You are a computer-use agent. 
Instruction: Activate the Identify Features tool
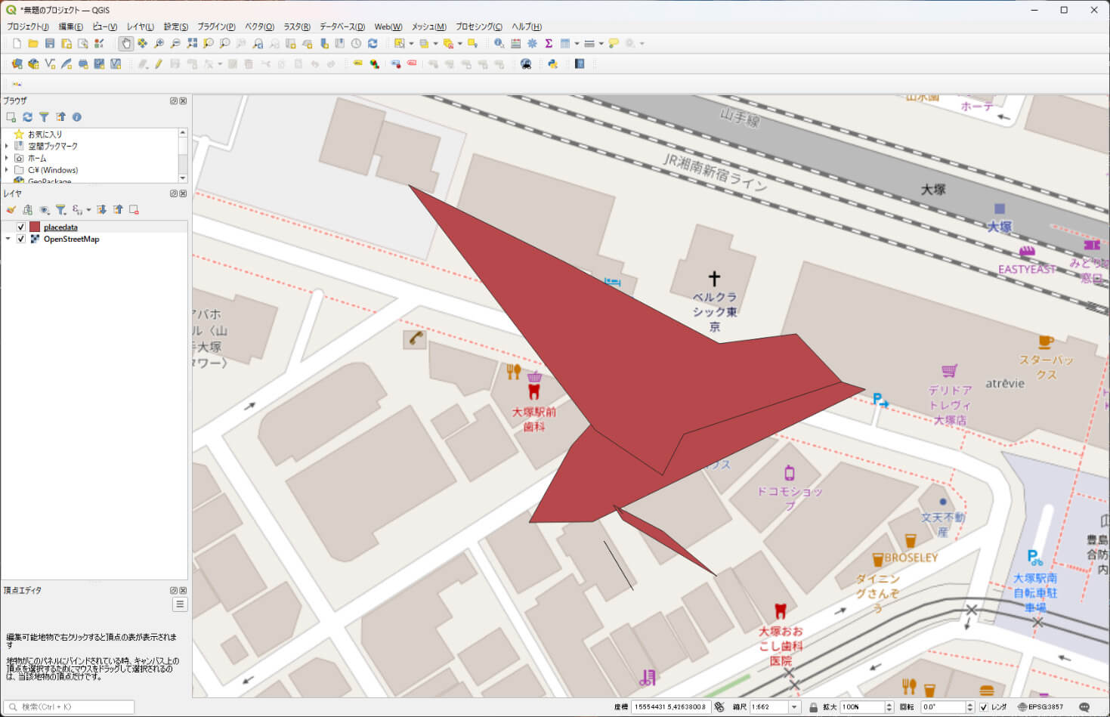click(x=499, y=44)
